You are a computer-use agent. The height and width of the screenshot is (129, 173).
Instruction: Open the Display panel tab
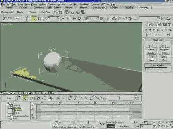click(x=165, y=25)
